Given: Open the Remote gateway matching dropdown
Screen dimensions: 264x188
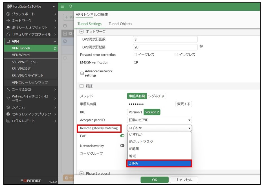Looking at the screenshot, I should click(159, 128).
